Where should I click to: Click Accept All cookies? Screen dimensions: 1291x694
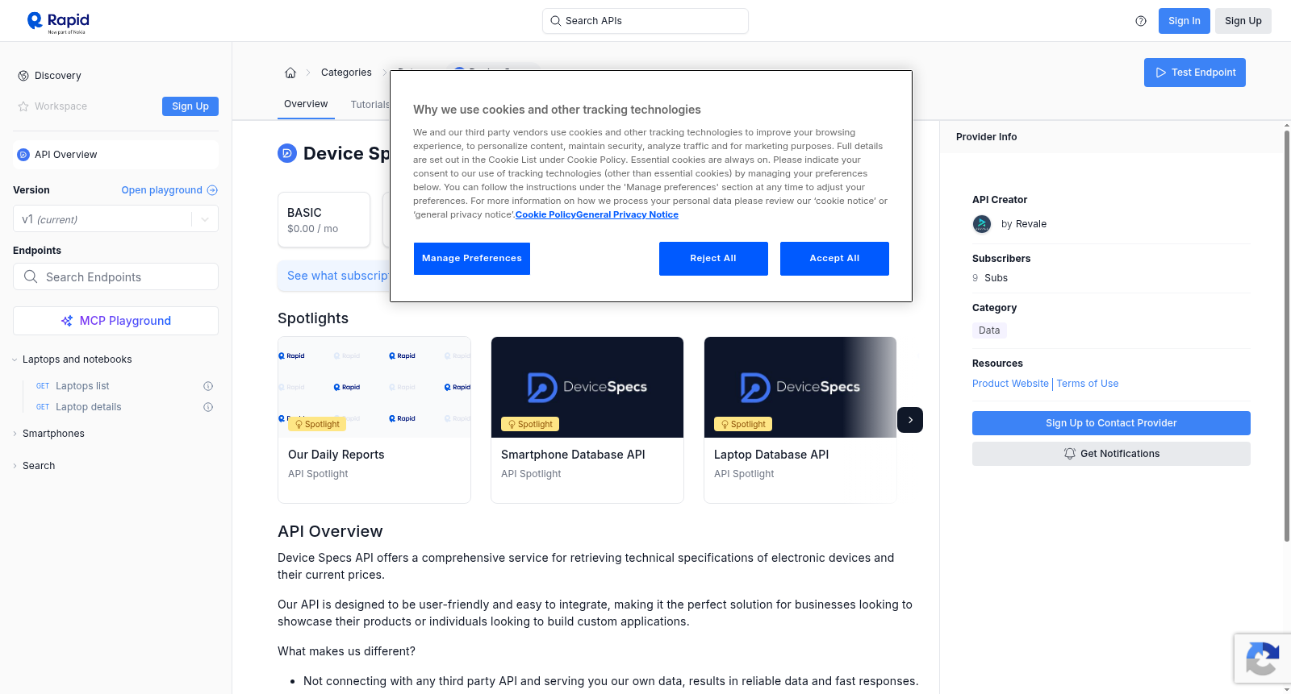[834, 259]
